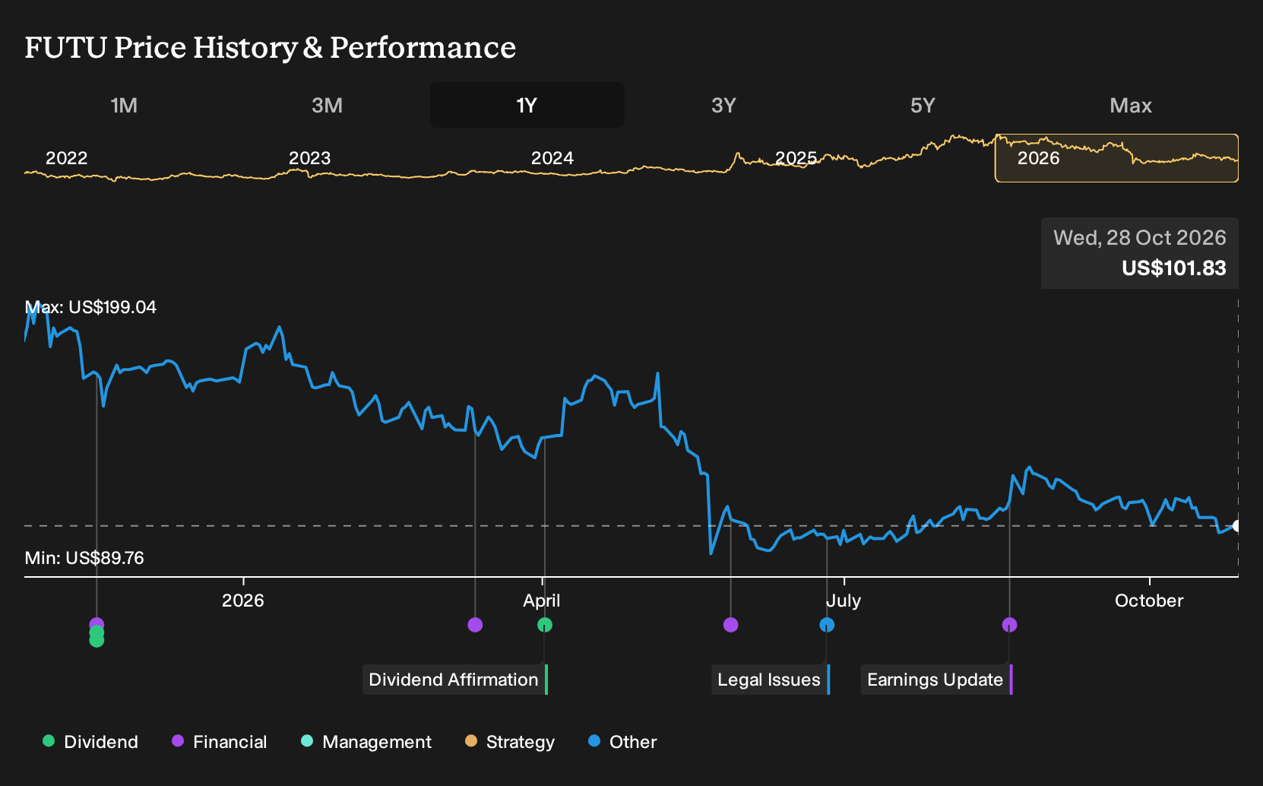Toggle the Management legend filter
The image size is (1263, 786).
coord(366,742)
